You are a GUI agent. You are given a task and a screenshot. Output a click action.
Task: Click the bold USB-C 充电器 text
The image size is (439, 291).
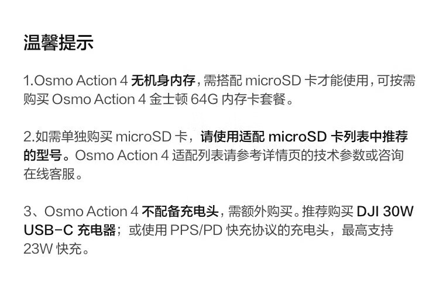pyautogui.click(x=70, y=230)
